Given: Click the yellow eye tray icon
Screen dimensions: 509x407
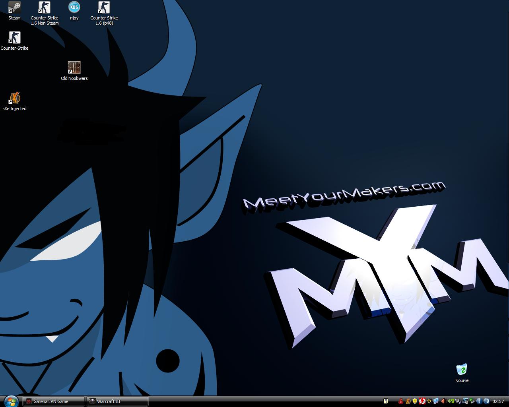Looking at the screenshot, I should click(429, 401).
